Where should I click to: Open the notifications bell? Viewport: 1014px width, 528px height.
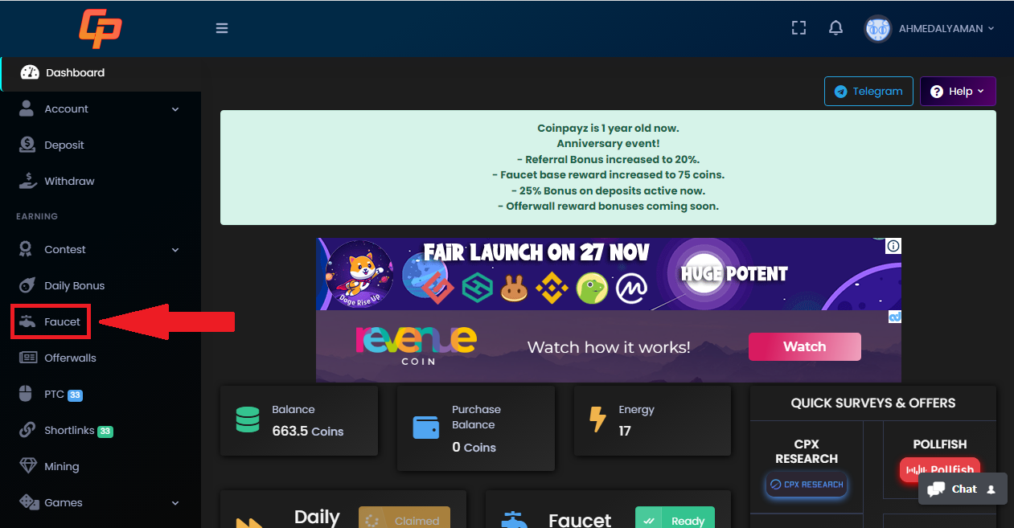(x=835, y=28)
